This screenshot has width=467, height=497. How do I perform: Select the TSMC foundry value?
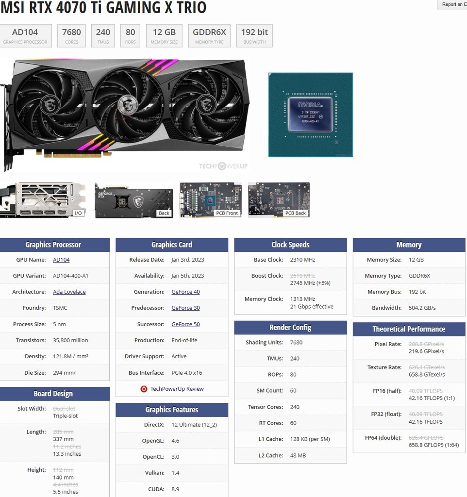(60, 308)
